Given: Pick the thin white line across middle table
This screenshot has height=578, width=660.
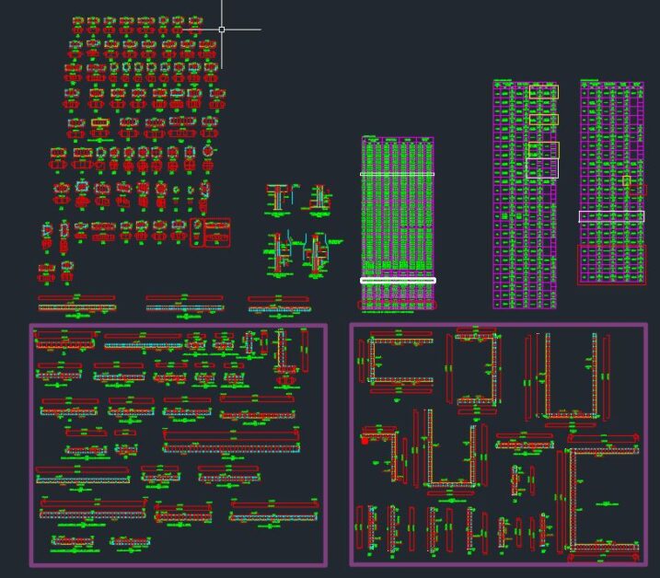Looking at the screenshot, I should 397,174.
